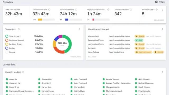
Task: Resend invitation to Khurram Butt
Action: pyautogui.click(x=140, y=36)
